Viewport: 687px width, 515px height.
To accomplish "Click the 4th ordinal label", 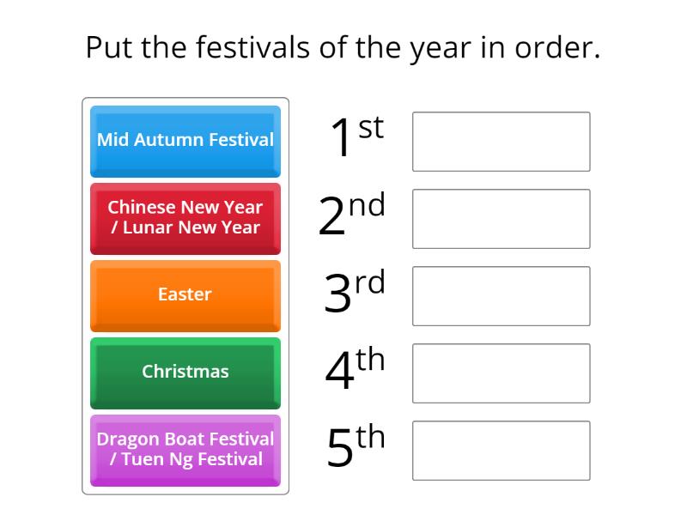I will coord(354,369).
